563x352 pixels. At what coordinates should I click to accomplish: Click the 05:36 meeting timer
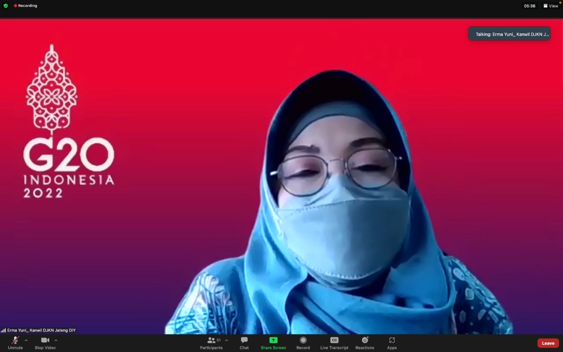[x=530, y=6]
